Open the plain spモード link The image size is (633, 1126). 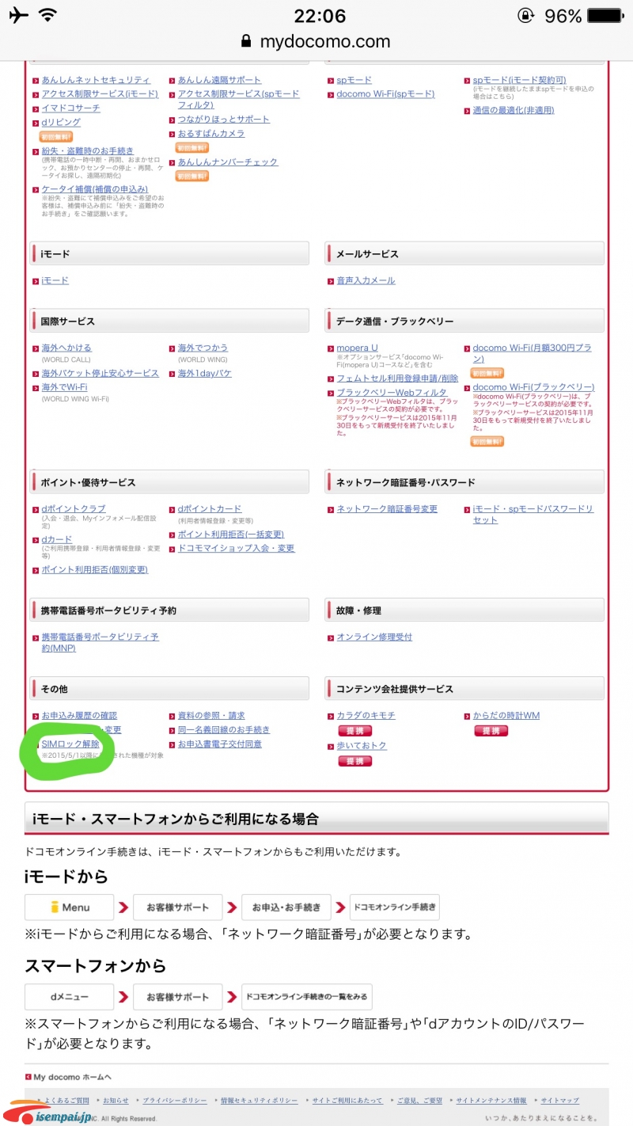pos(354,80)
